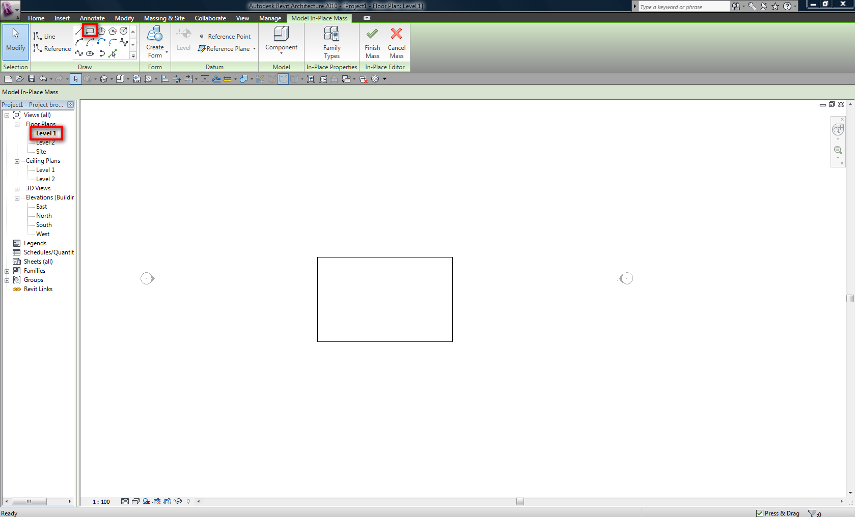Viewport: 855px width, 517px height.
Task: Click the Zoom navigation bar icon
Action: (838, 150)
